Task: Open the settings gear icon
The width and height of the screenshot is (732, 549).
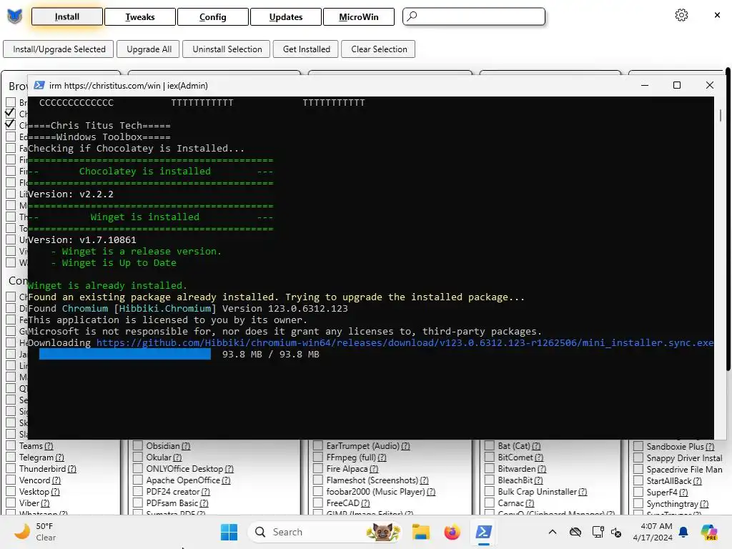Action: point(681,16)
